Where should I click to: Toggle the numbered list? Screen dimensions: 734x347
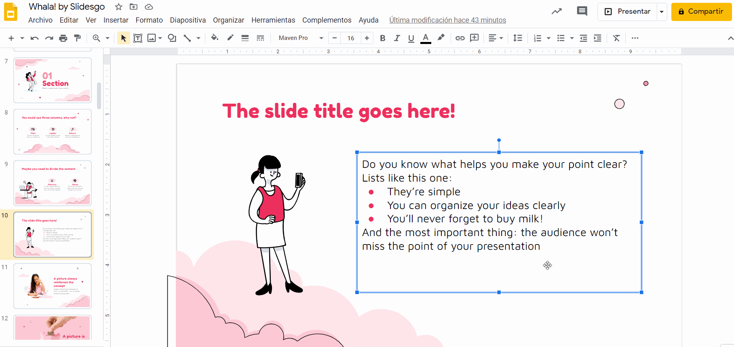coord(537,38)
